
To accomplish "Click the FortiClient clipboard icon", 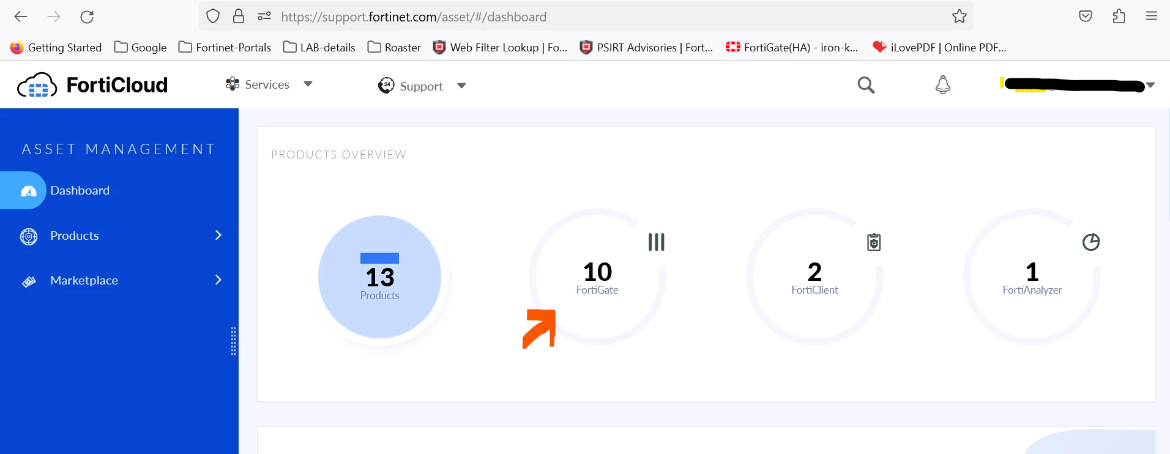I will tap(874, 242).
